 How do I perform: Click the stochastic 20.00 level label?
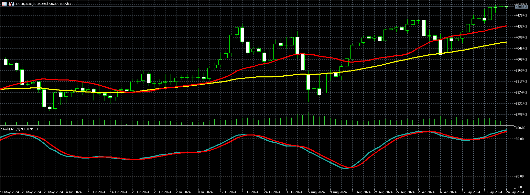coord(520,176)
